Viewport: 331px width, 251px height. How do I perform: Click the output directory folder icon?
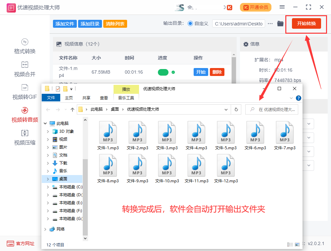pyautogui.click(x=280, y=24)
